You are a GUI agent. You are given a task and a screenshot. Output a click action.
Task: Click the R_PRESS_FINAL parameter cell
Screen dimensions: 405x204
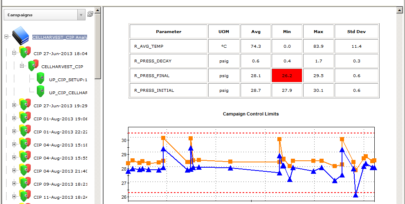[169, 75]
